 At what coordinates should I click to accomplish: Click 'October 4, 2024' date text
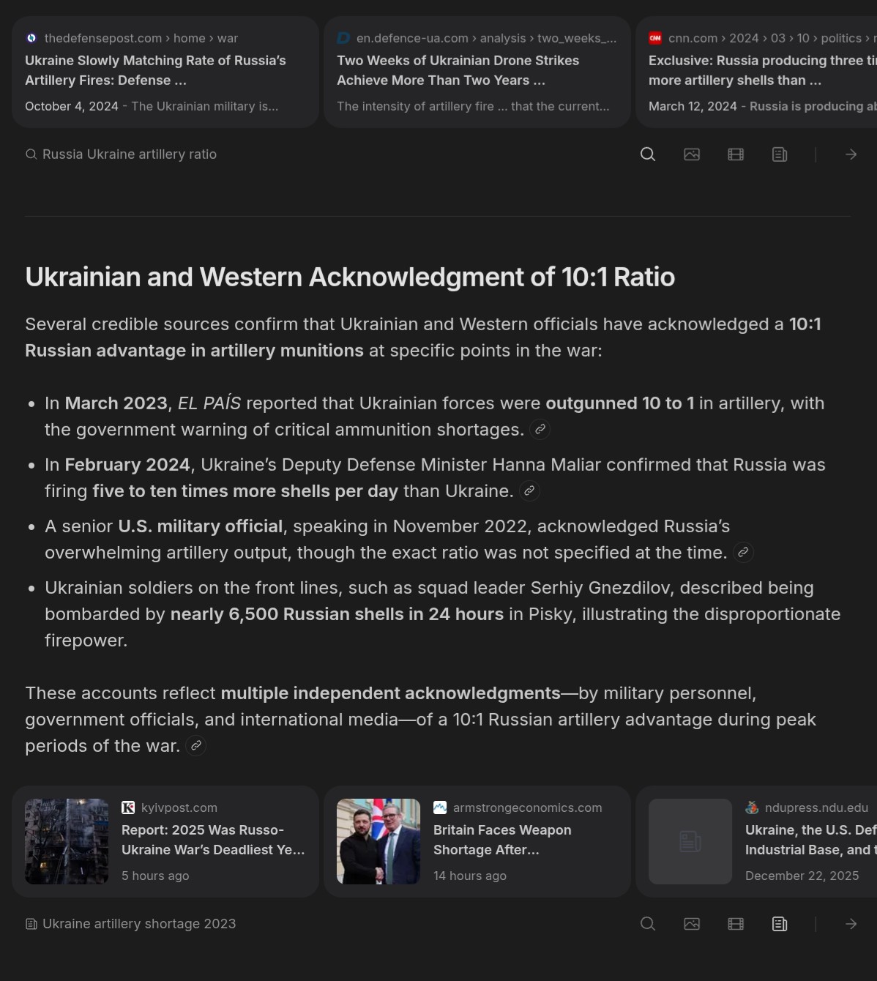point(72,106)
